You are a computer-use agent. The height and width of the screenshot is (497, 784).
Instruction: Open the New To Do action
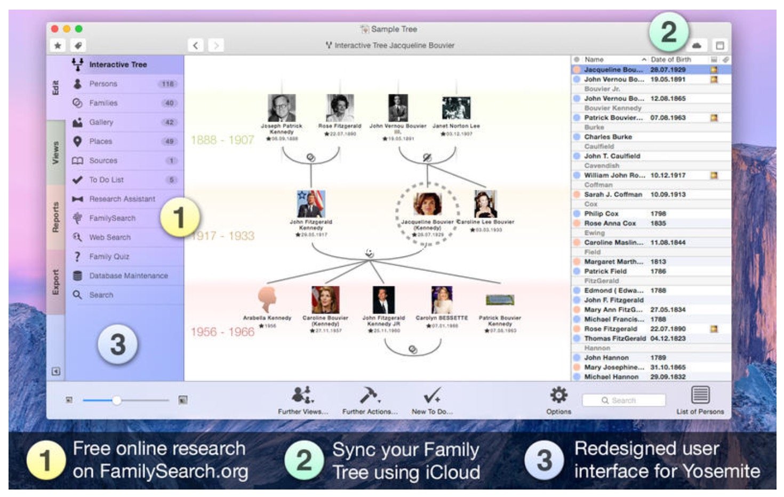coord(431,400)
